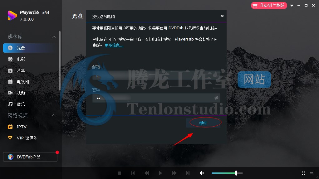
Task: Click the play button
Action: 160,173
